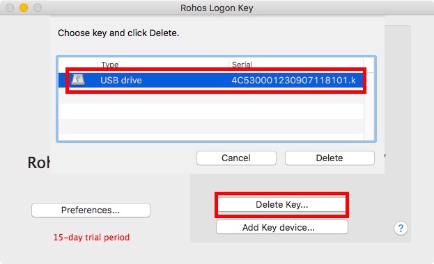Screen dimensions: 434x264
Task: Minimize the window with the yellow button
Action: click(24, 8)
